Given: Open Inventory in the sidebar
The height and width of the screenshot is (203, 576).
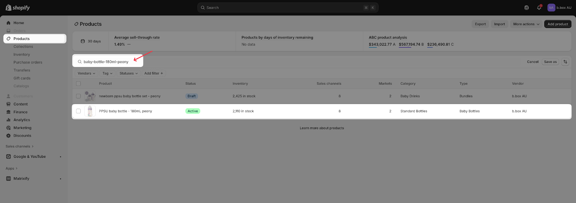Looking at the screenshot, I should pos(22,55).
